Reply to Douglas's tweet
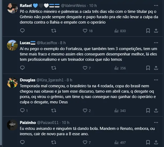 22,111
